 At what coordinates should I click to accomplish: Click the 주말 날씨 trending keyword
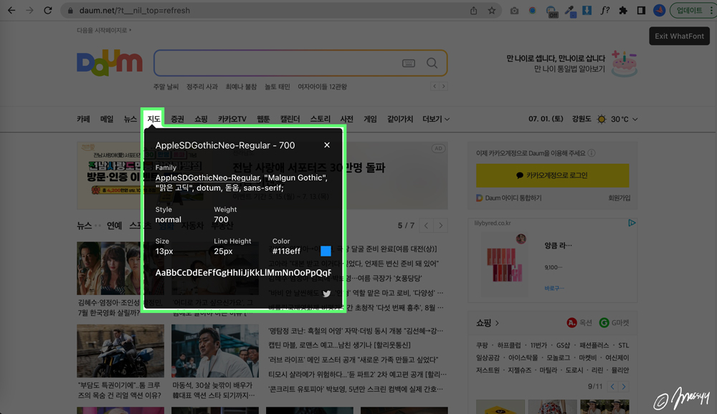tap(166, 87)
